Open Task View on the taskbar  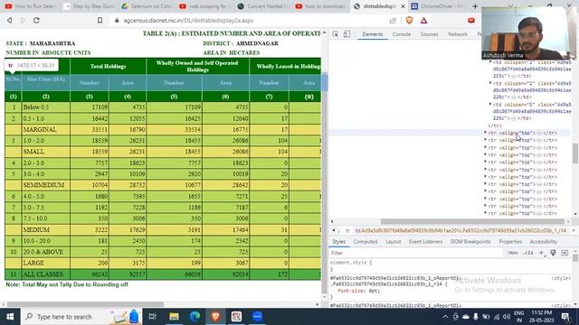click(152, 317)
